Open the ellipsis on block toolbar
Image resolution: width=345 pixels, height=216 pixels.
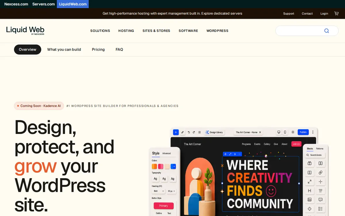coord(240,154)
